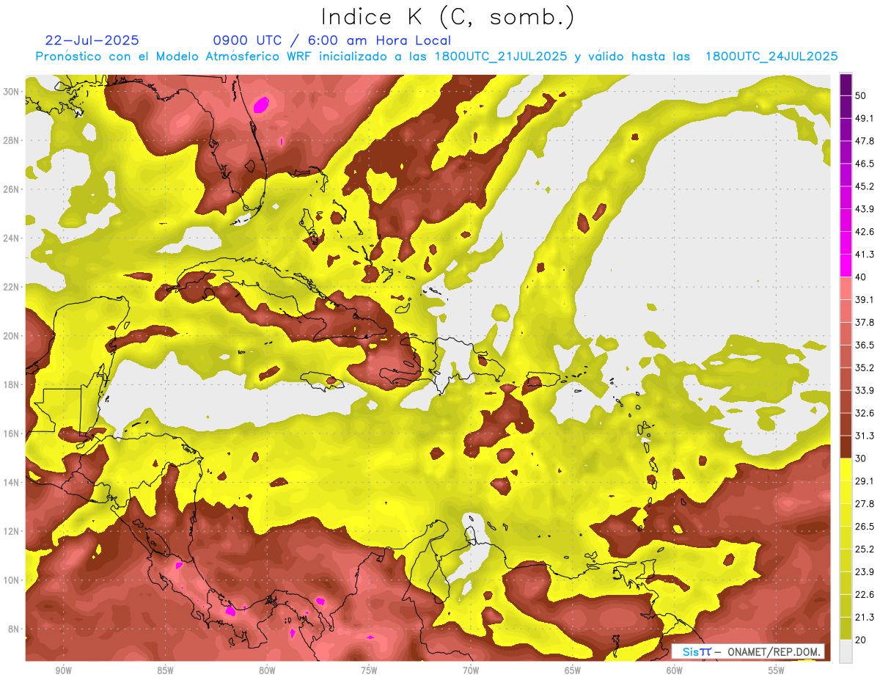The image size is (880, 680).
Task: Click the '36.5' color bar label
Action: click(x=865, y=345)
